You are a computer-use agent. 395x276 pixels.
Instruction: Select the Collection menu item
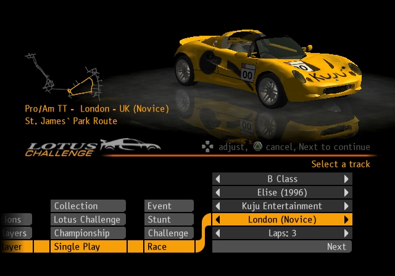tap(88, 206)
